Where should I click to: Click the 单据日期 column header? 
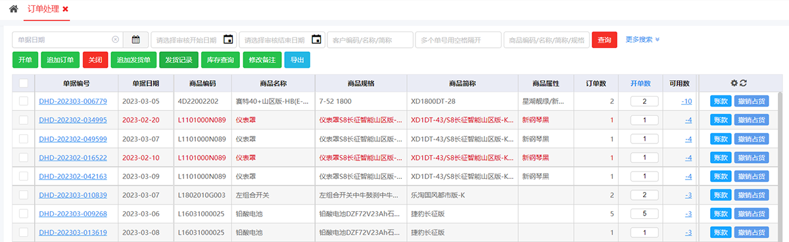click(x=145, y=84)
